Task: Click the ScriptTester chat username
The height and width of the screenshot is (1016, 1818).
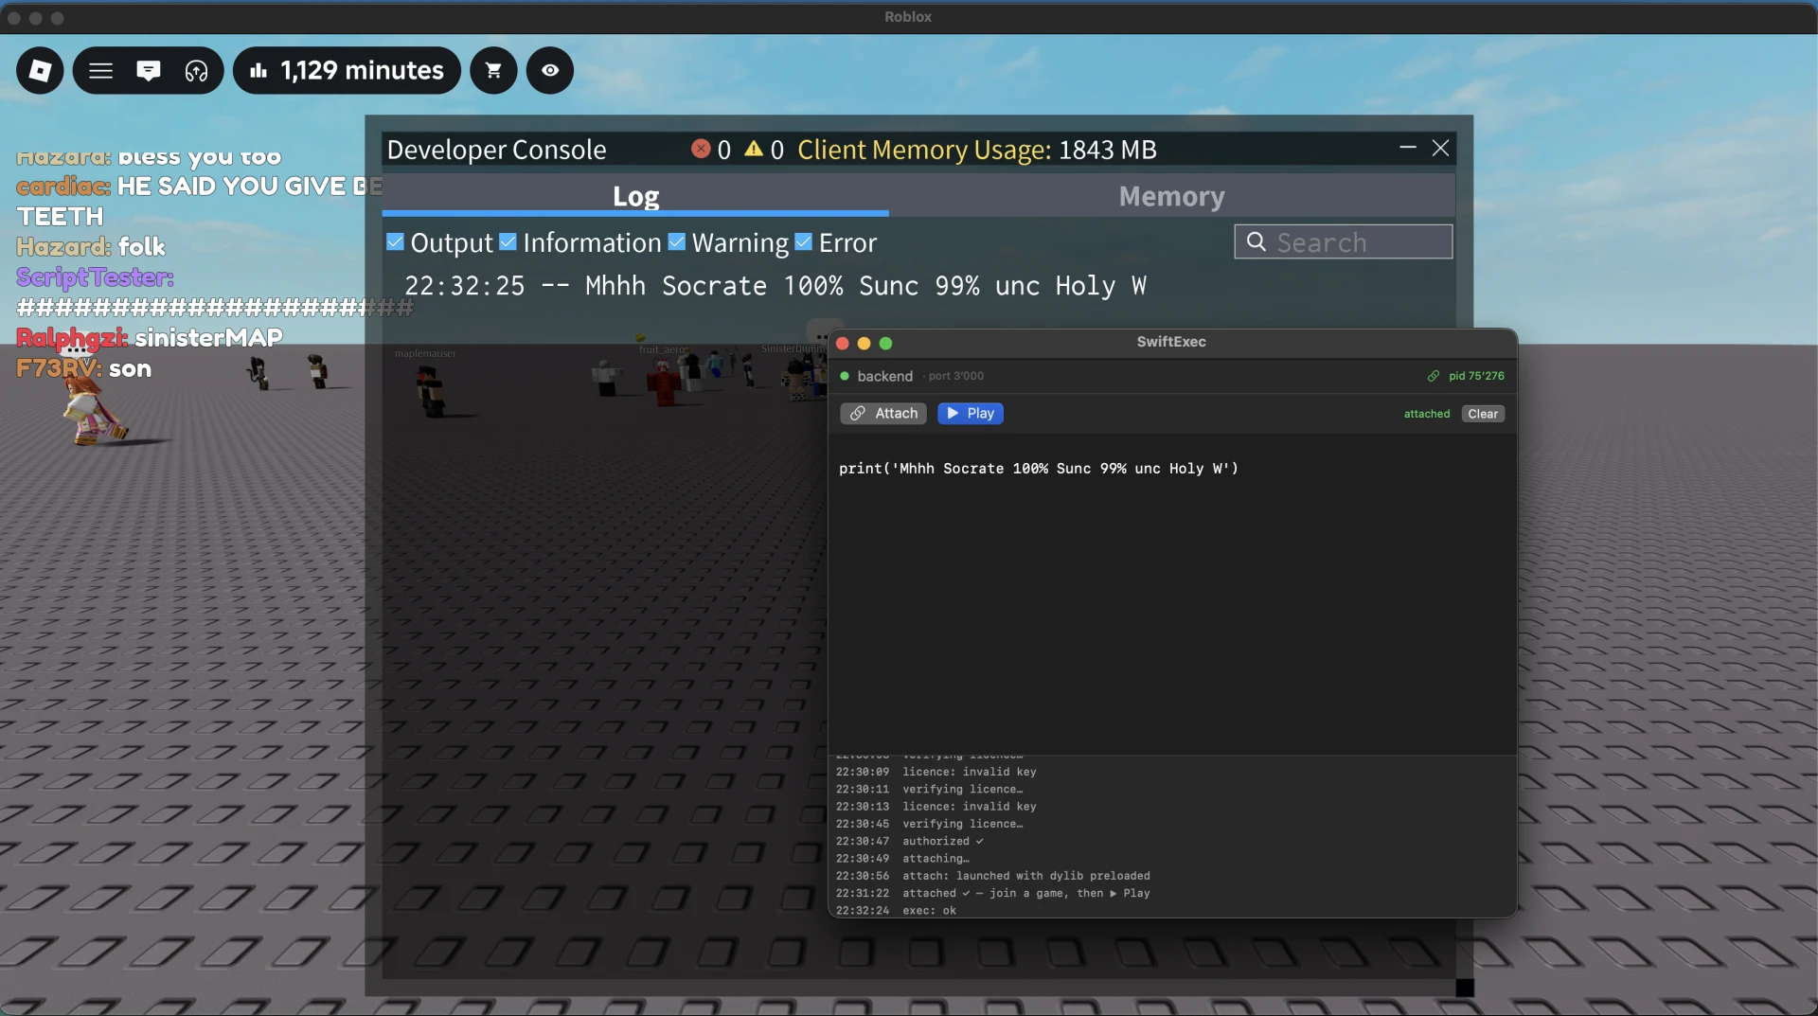Action: click(x=95, y=277)
